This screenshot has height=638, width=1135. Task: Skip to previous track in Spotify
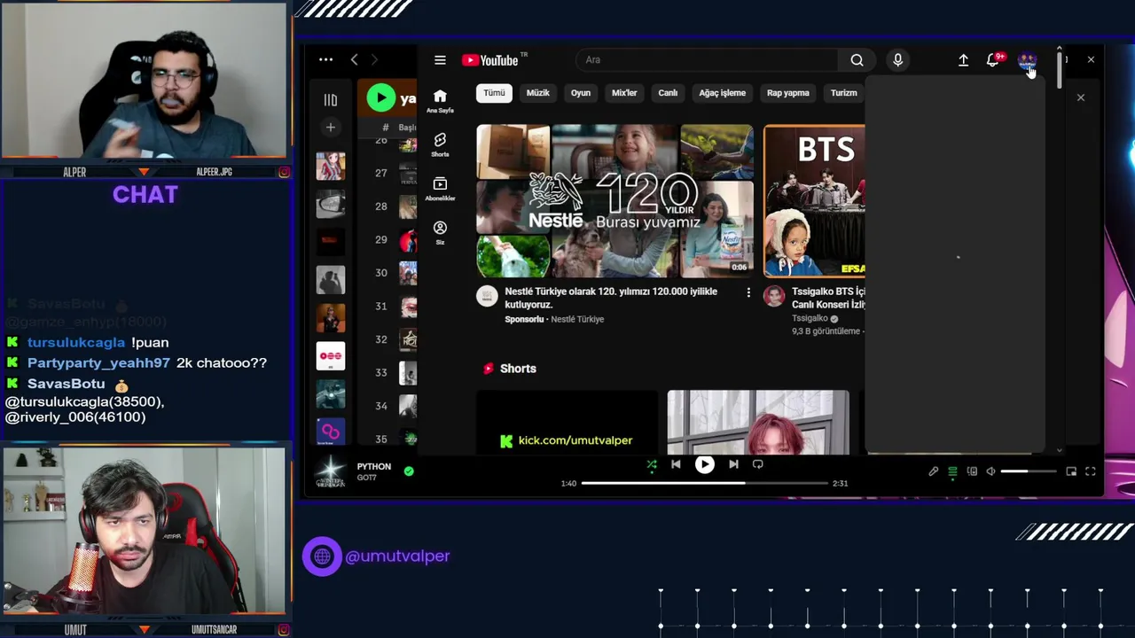tap(676, 464)
